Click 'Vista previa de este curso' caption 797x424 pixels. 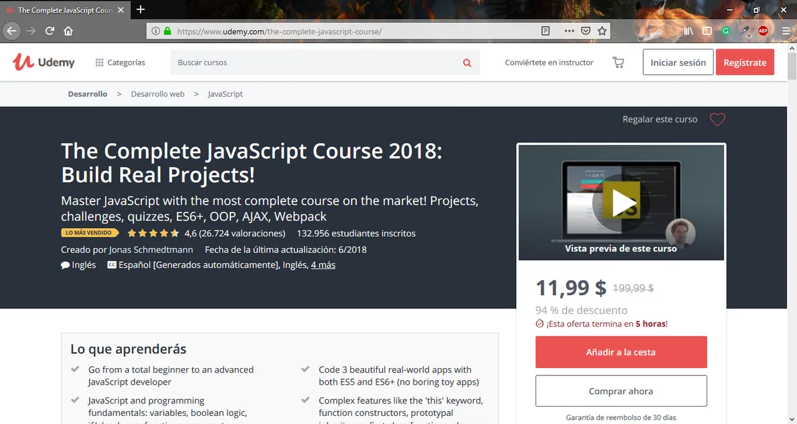point(621,248)
